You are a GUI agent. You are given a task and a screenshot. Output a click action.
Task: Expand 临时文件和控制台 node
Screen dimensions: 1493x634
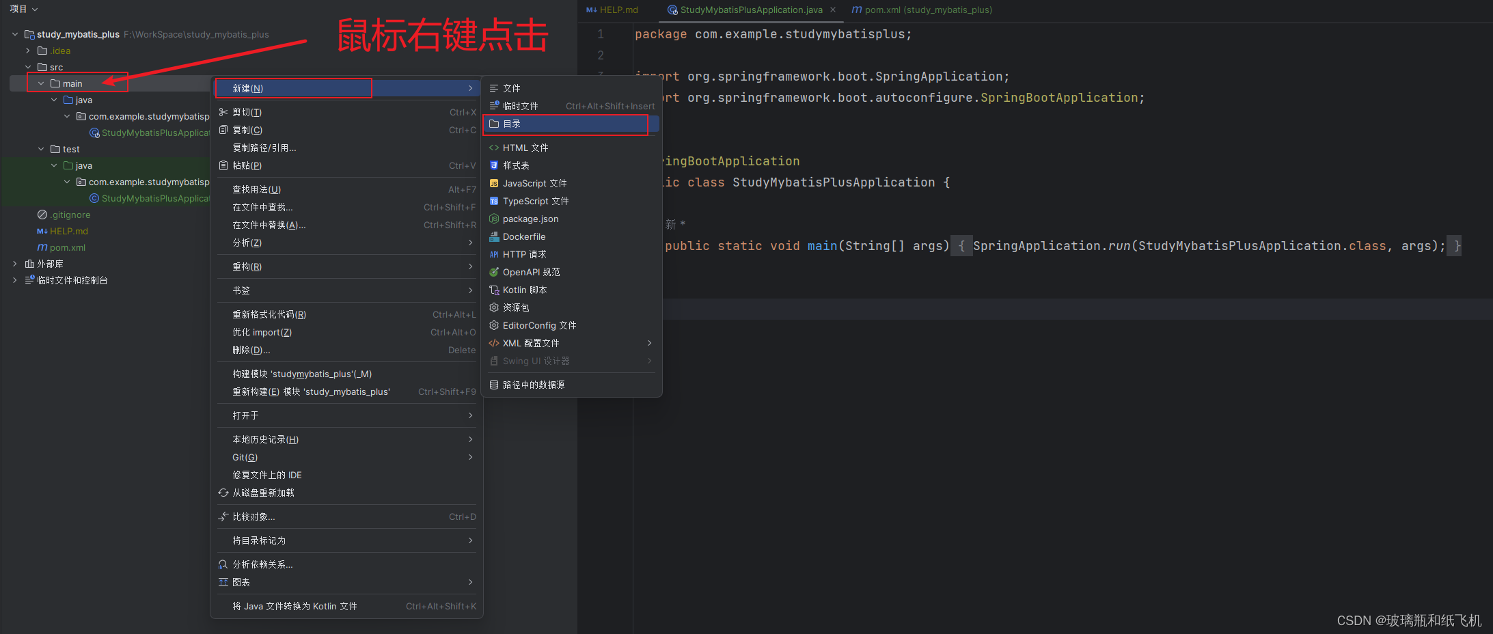coord(15,280)
